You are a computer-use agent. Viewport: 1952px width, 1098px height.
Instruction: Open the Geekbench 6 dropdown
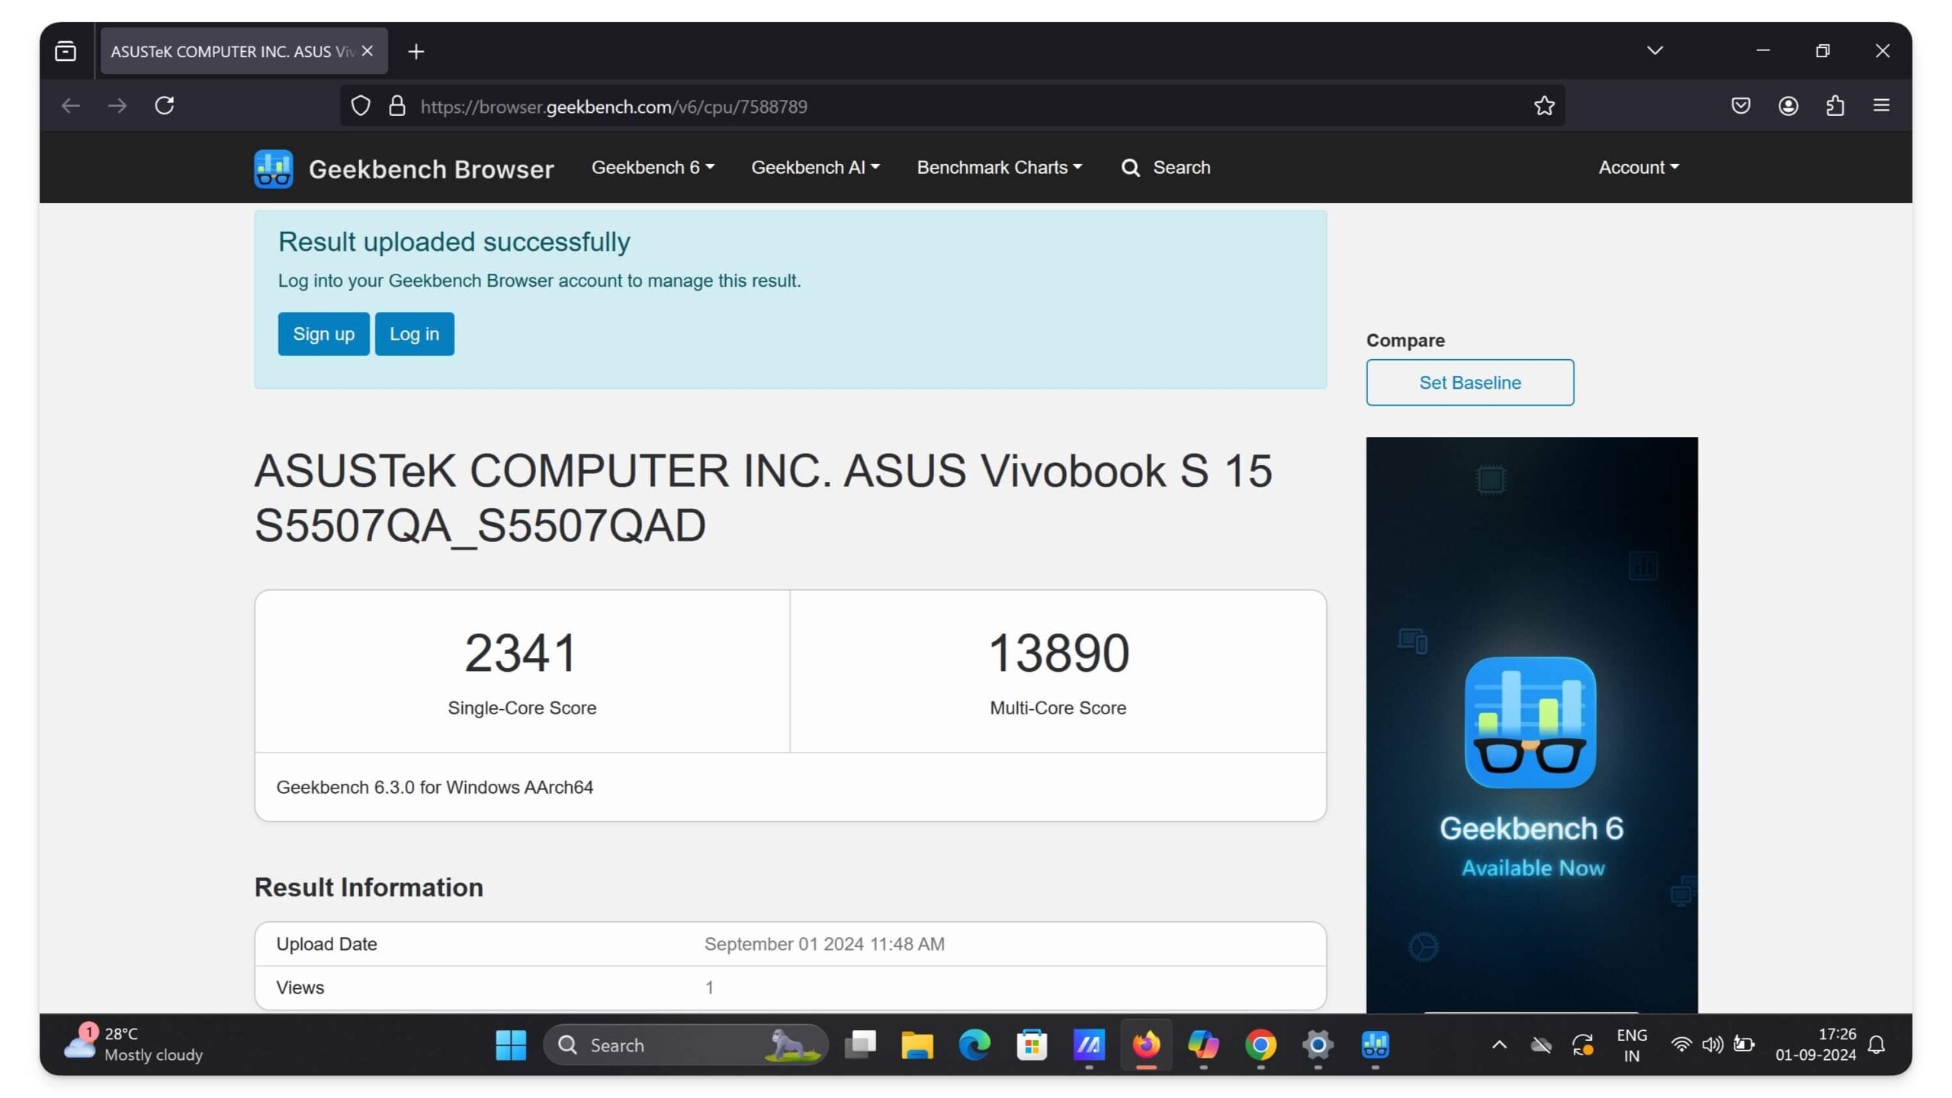(x=652, y=167)
